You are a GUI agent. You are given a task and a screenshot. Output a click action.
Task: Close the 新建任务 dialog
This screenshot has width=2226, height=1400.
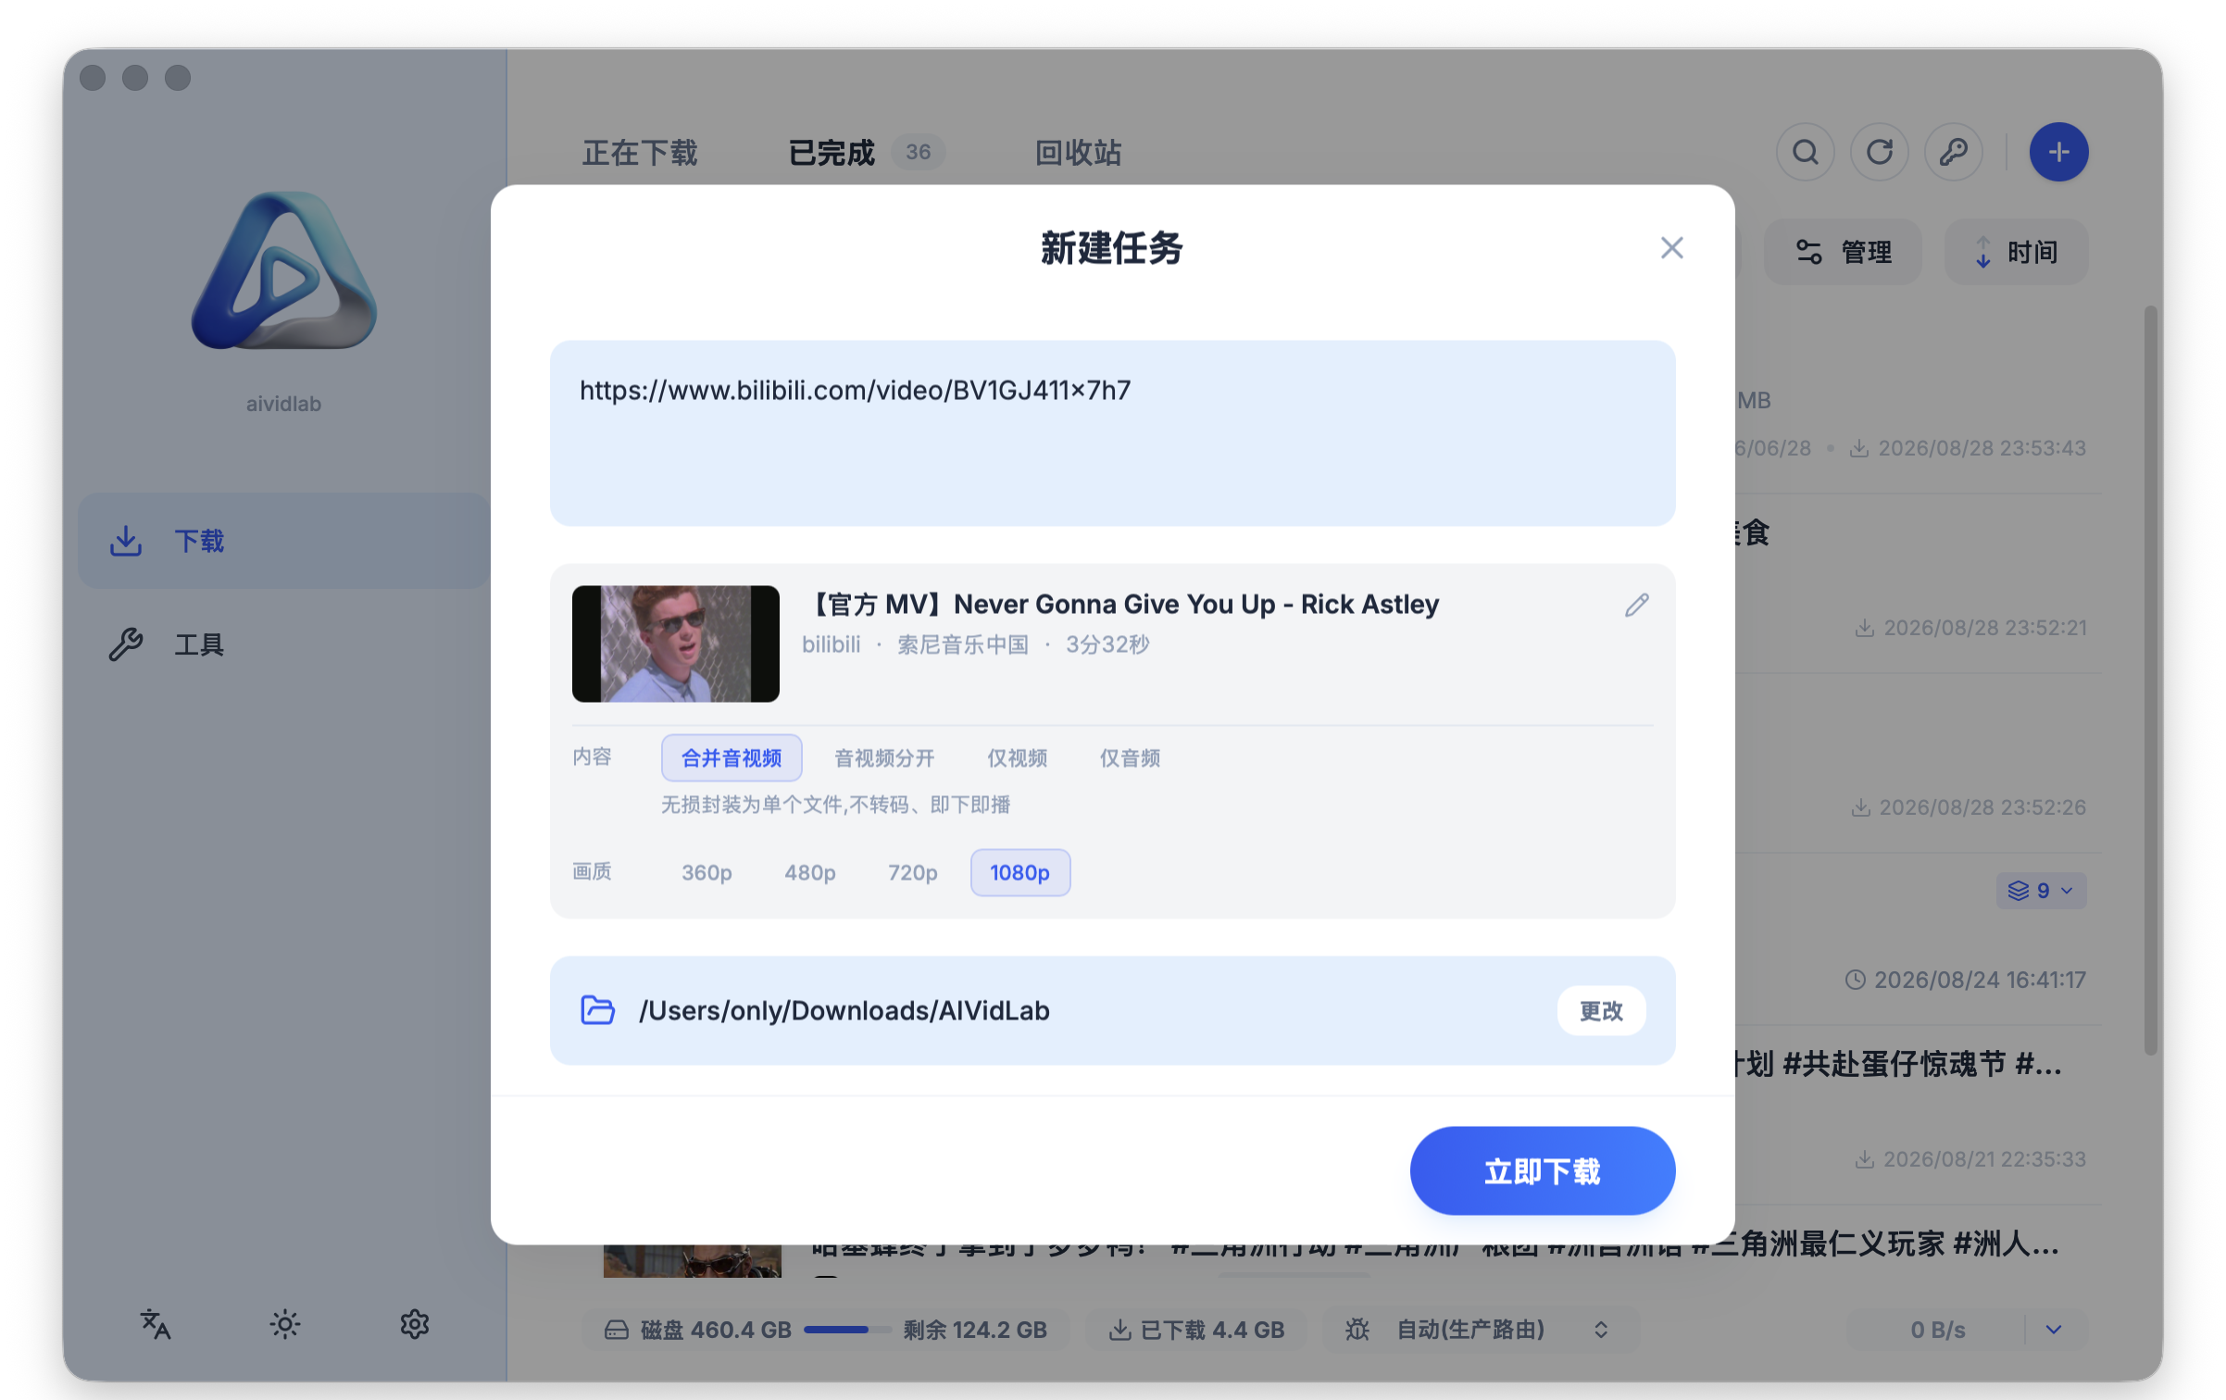coord(1671,248)
